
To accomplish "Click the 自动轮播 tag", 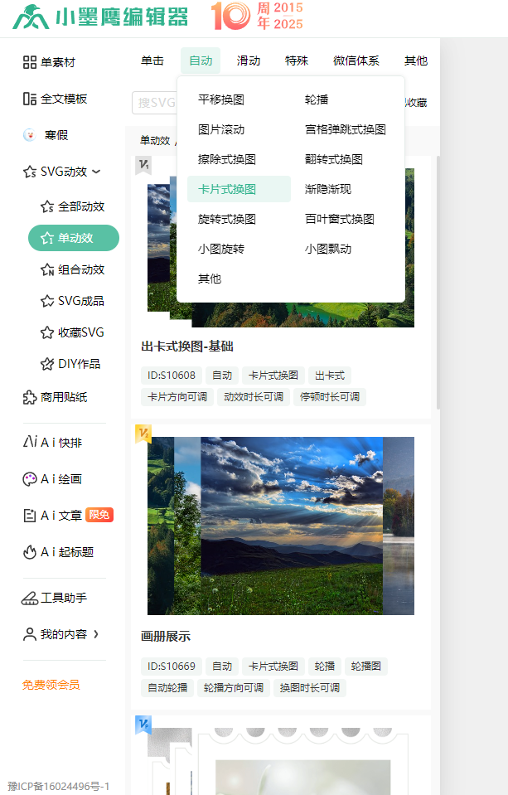I will tap(167, 688).
